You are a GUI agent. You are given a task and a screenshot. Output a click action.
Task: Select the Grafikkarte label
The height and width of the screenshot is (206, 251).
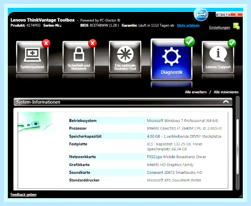click(79, 165)
